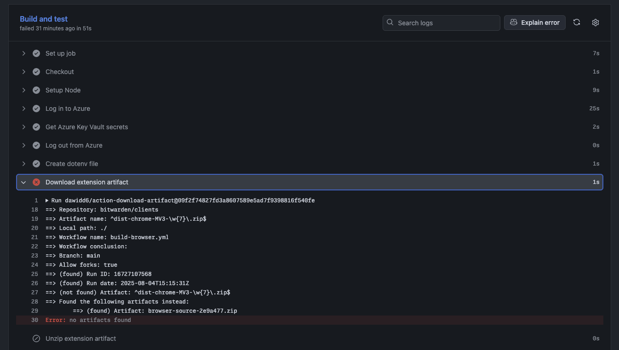Click the success check icon for Set up job

[x=36, y=53]
